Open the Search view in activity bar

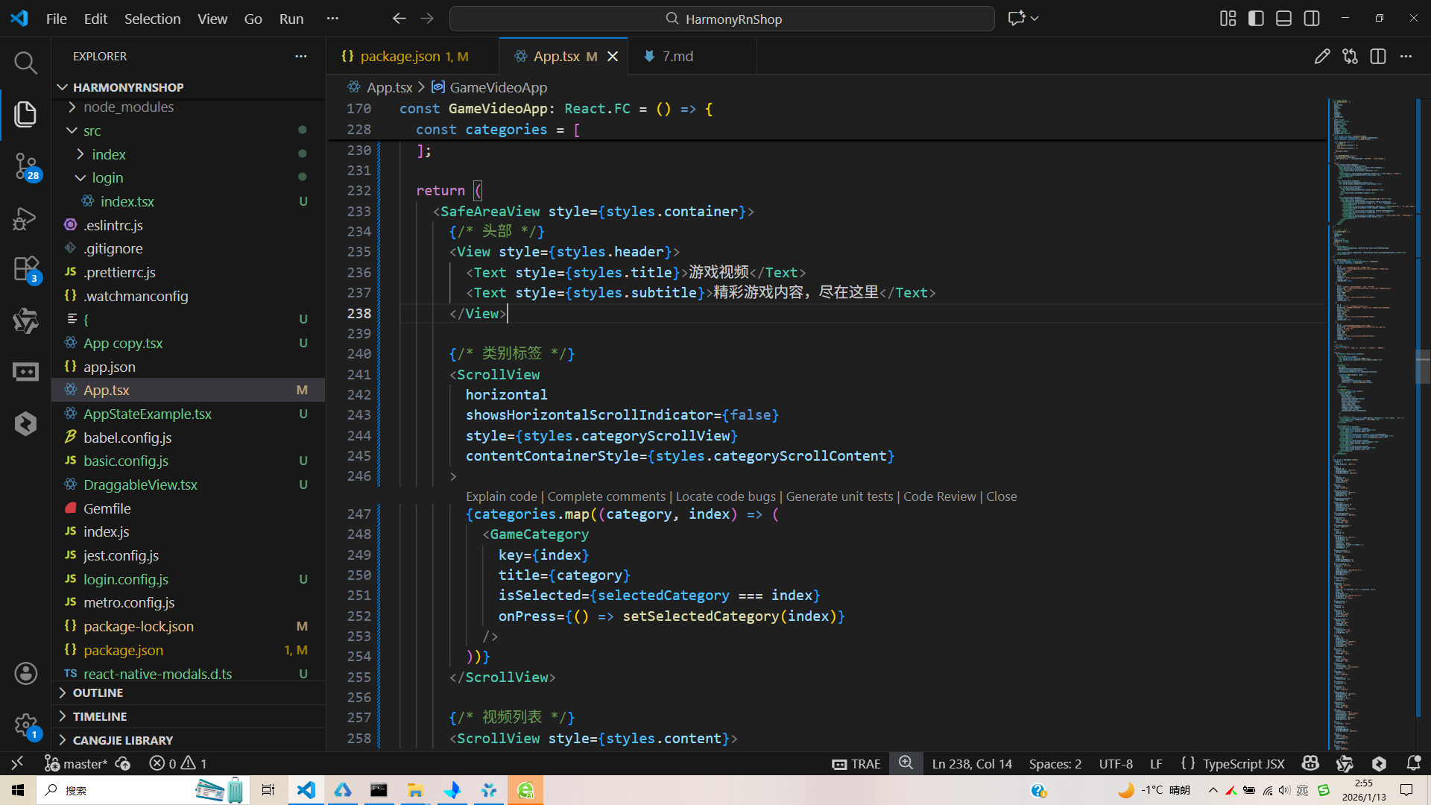25,63
